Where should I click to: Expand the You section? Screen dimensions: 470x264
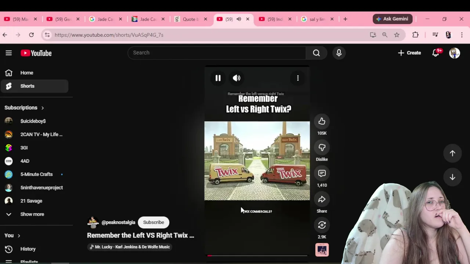point(12,235)
